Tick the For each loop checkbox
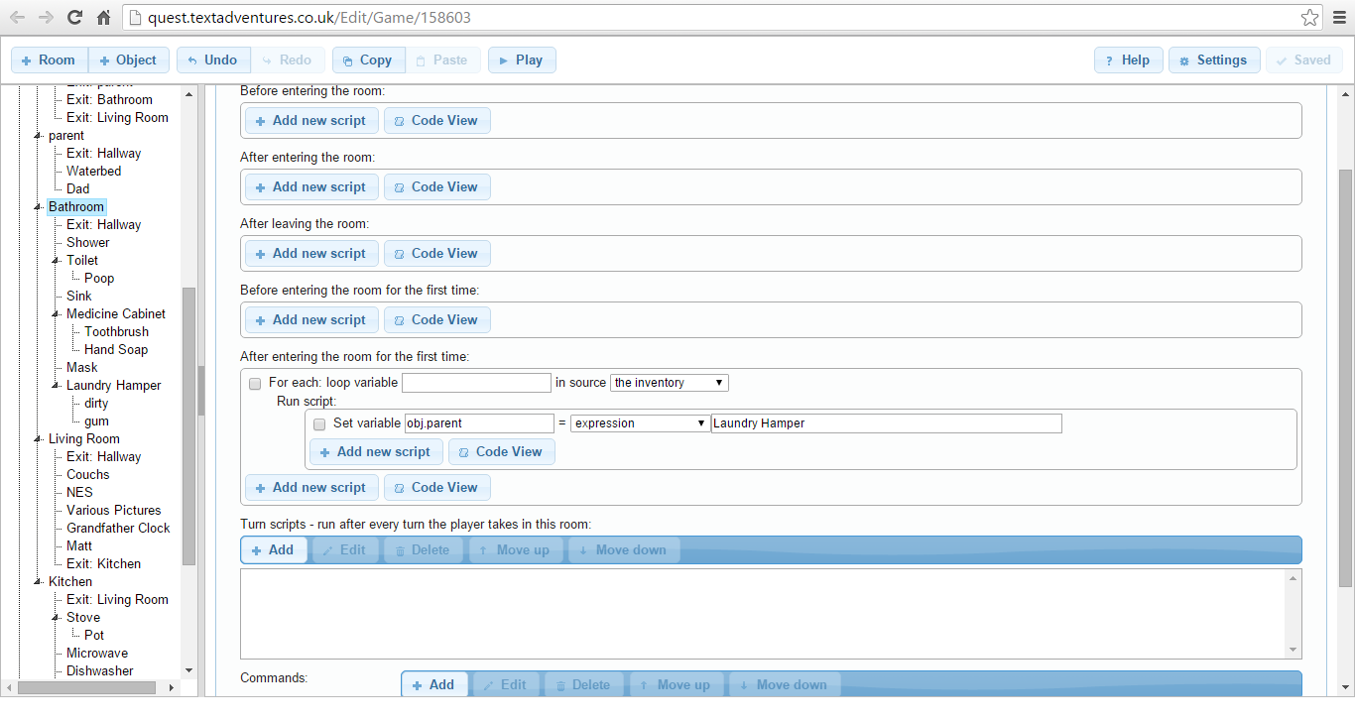 click(x=255, y=384)
